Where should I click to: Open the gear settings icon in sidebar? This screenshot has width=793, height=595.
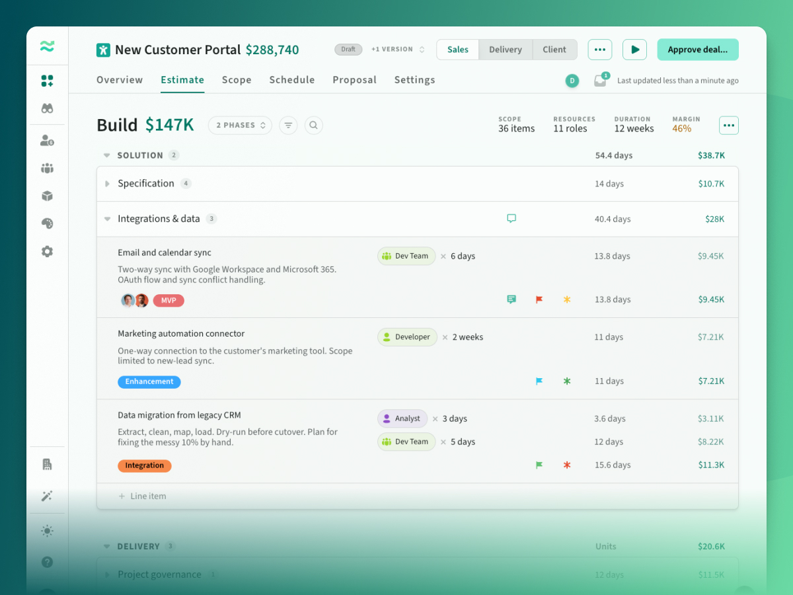point(47,251)
